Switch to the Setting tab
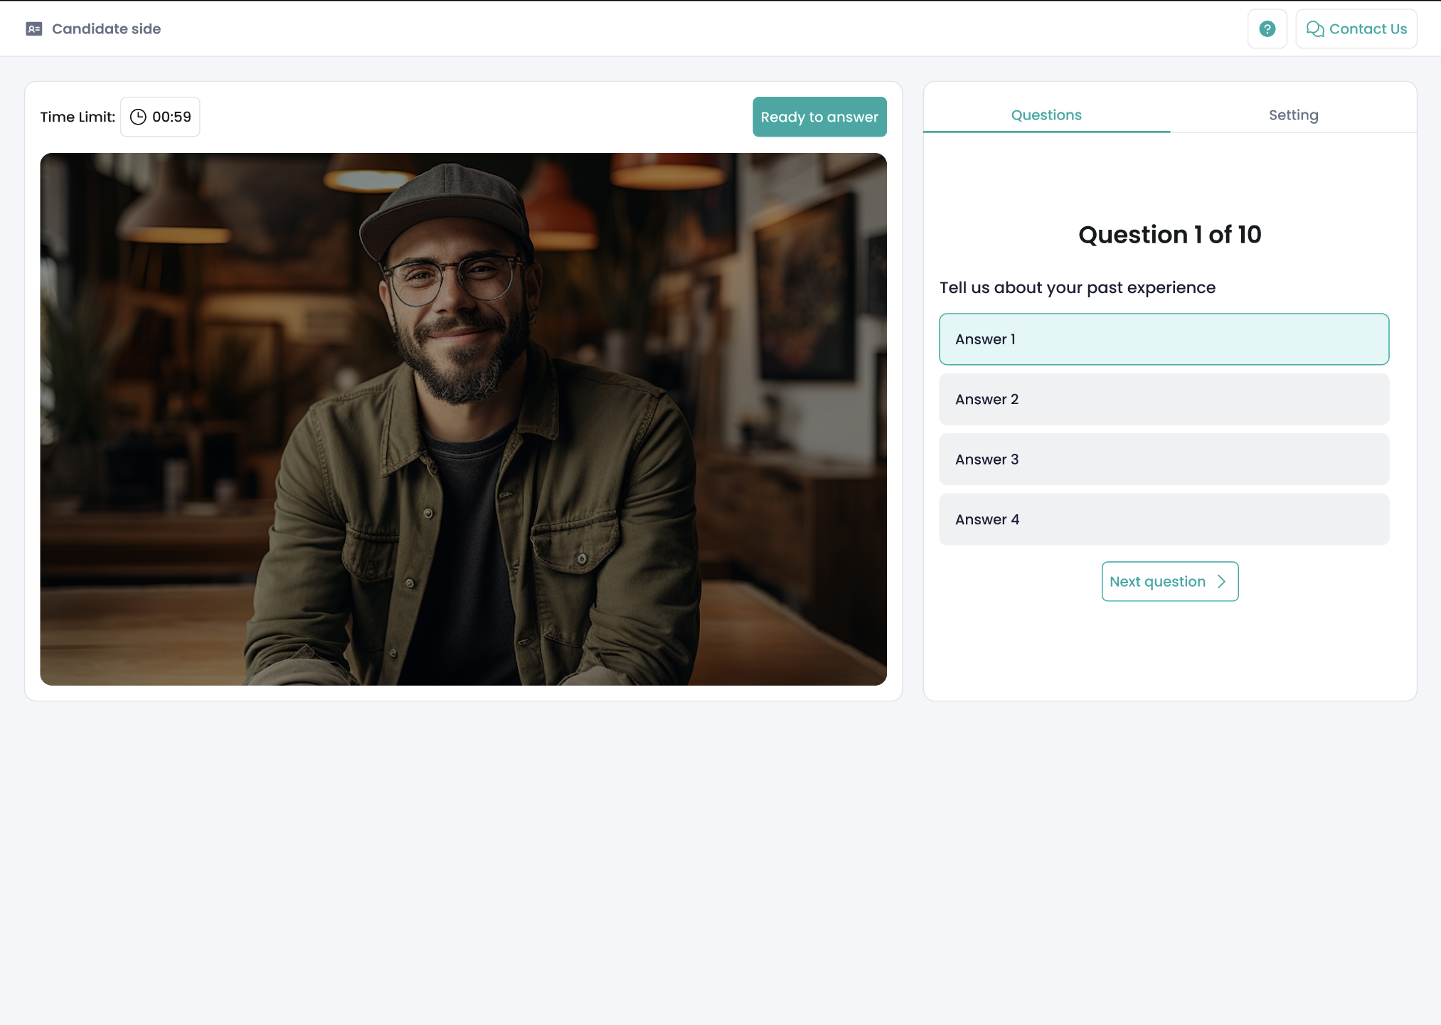This screenshot has width=1441, height=1025. pyautogui.click(x=1293, y=115)
